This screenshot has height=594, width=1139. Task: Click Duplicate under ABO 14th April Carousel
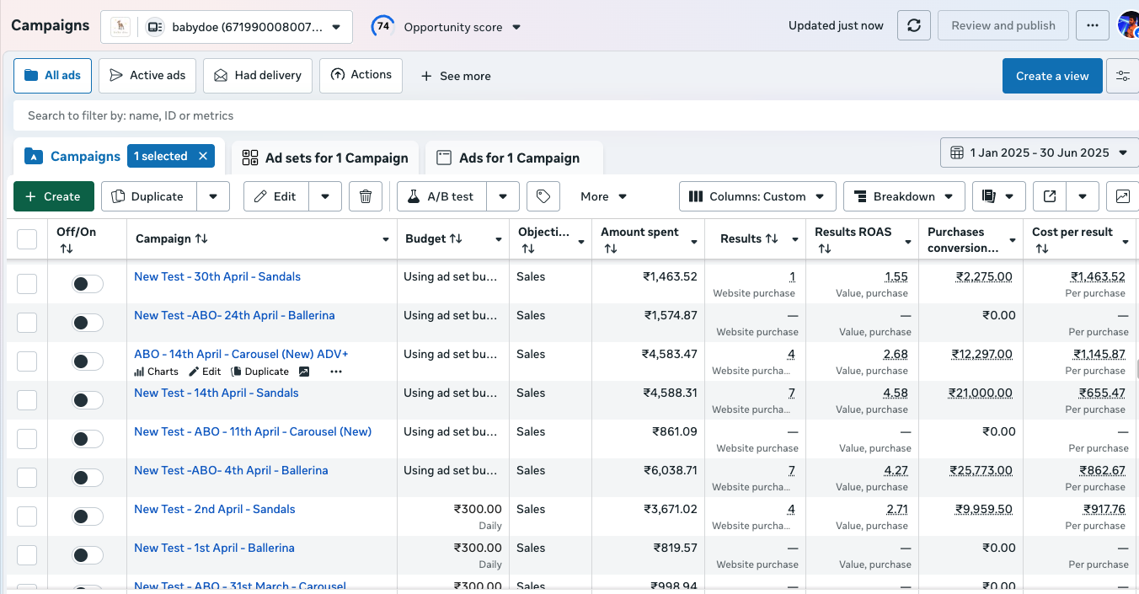pos(259,372)
